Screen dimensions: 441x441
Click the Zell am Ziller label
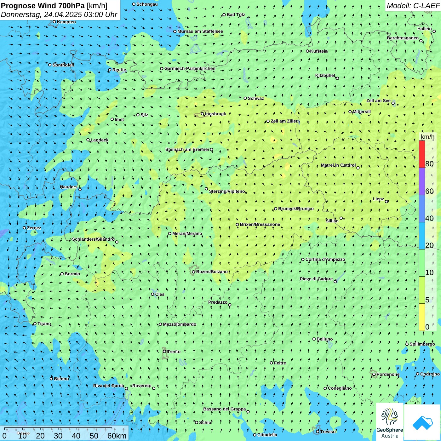pyautogui.click(x=284, y=121)
